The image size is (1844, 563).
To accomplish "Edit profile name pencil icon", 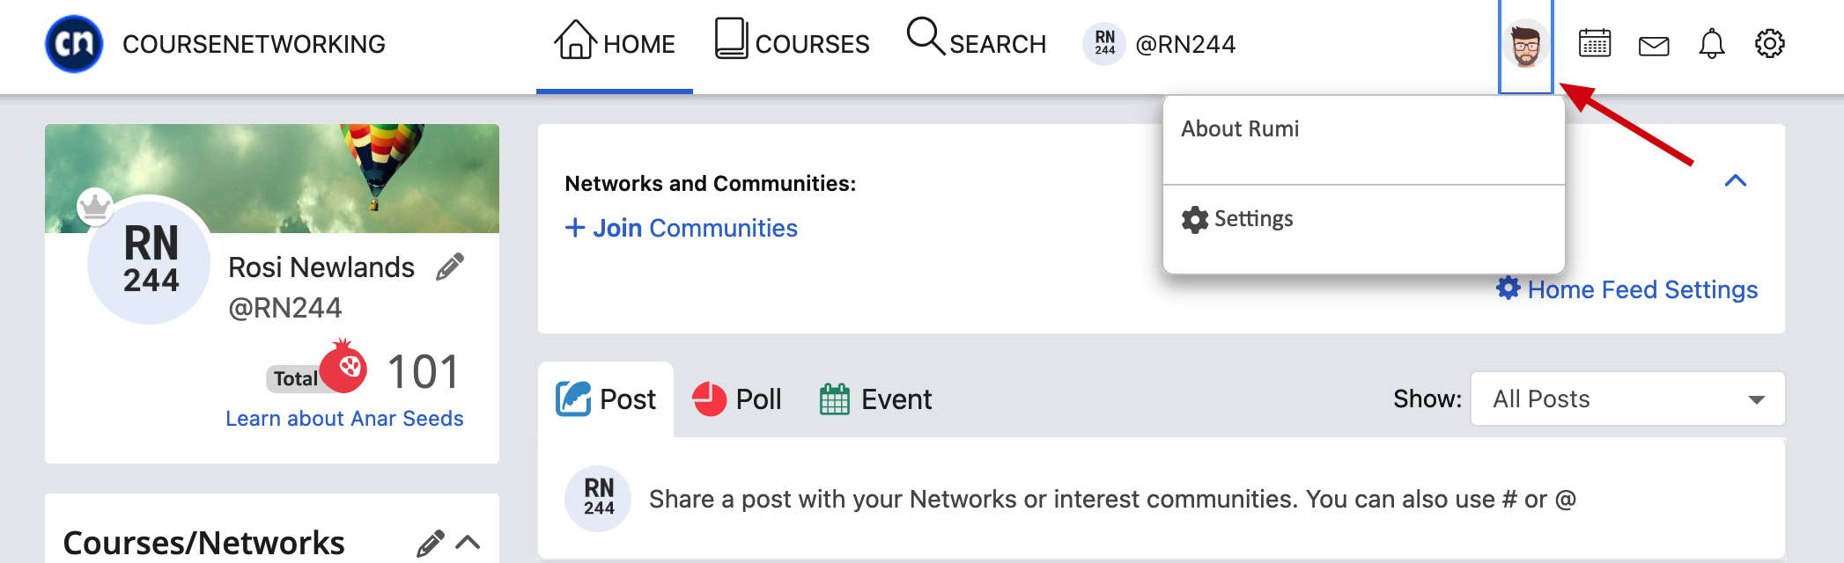I will point(450,267).
